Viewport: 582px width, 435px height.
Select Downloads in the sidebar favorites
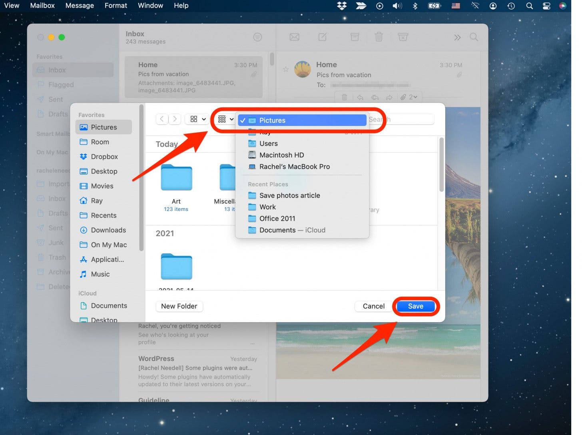(108, 230)
